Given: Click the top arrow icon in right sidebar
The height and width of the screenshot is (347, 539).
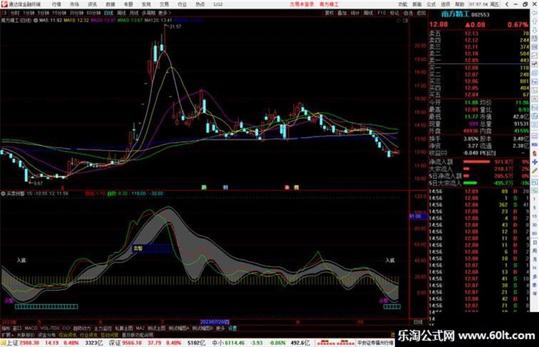Looking at the screenshot, I should click(534, 13).
